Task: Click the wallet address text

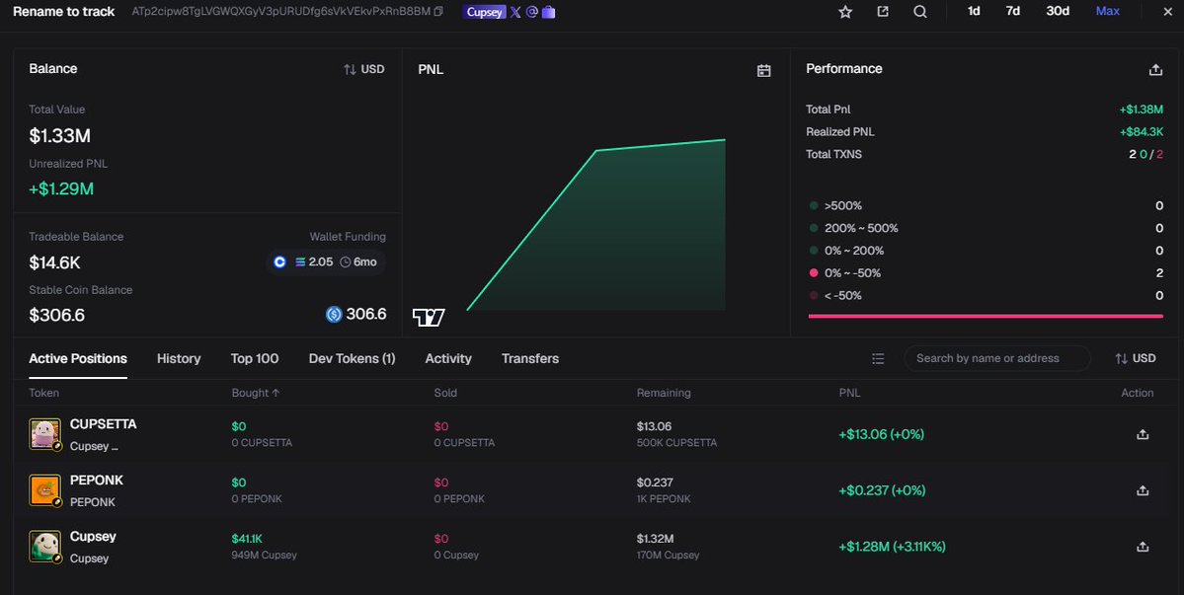Action: 280,11
